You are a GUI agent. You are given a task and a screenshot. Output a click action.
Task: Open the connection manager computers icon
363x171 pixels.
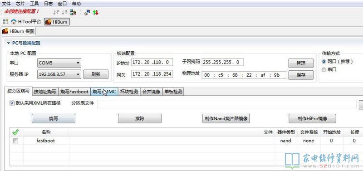pos(73,12)
